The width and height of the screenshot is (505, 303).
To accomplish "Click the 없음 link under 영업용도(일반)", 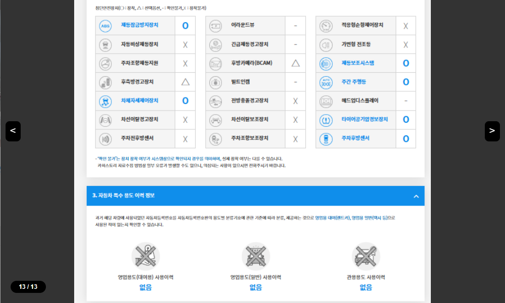I will click(255, 287).
